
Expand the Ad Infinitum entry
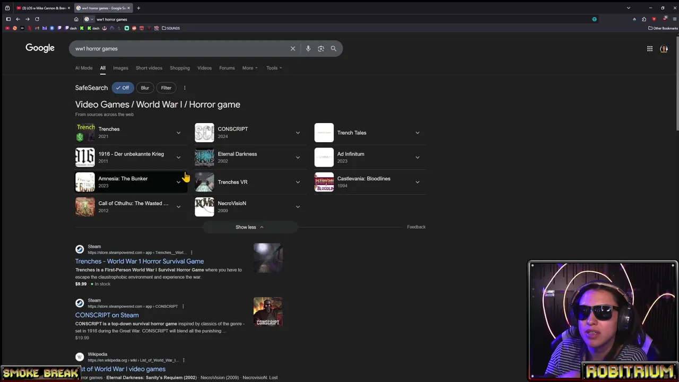(417, 158)
